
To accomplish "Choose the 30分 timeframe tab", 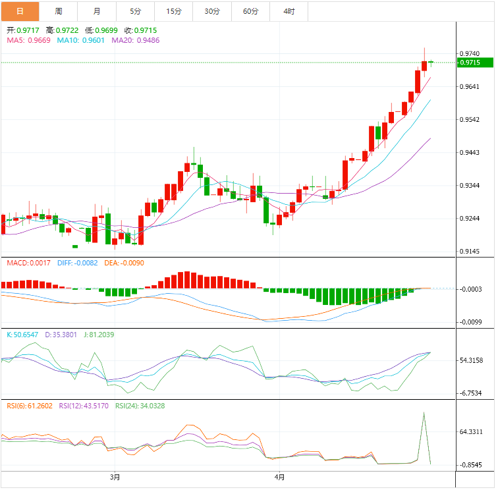I will pyautogui.click(x=212, y=11).
